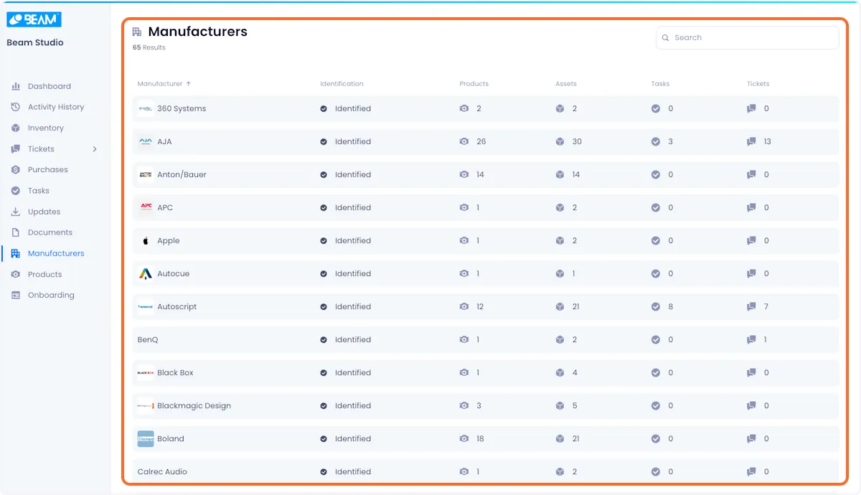Click the 65 Results count text
Image resolution: width=861 pixels, height=495 pixels.
[x=149, y=47]
